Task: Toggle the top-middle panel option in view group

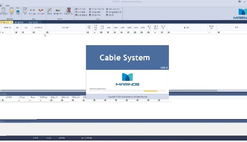Action: (x=96, y=9)
